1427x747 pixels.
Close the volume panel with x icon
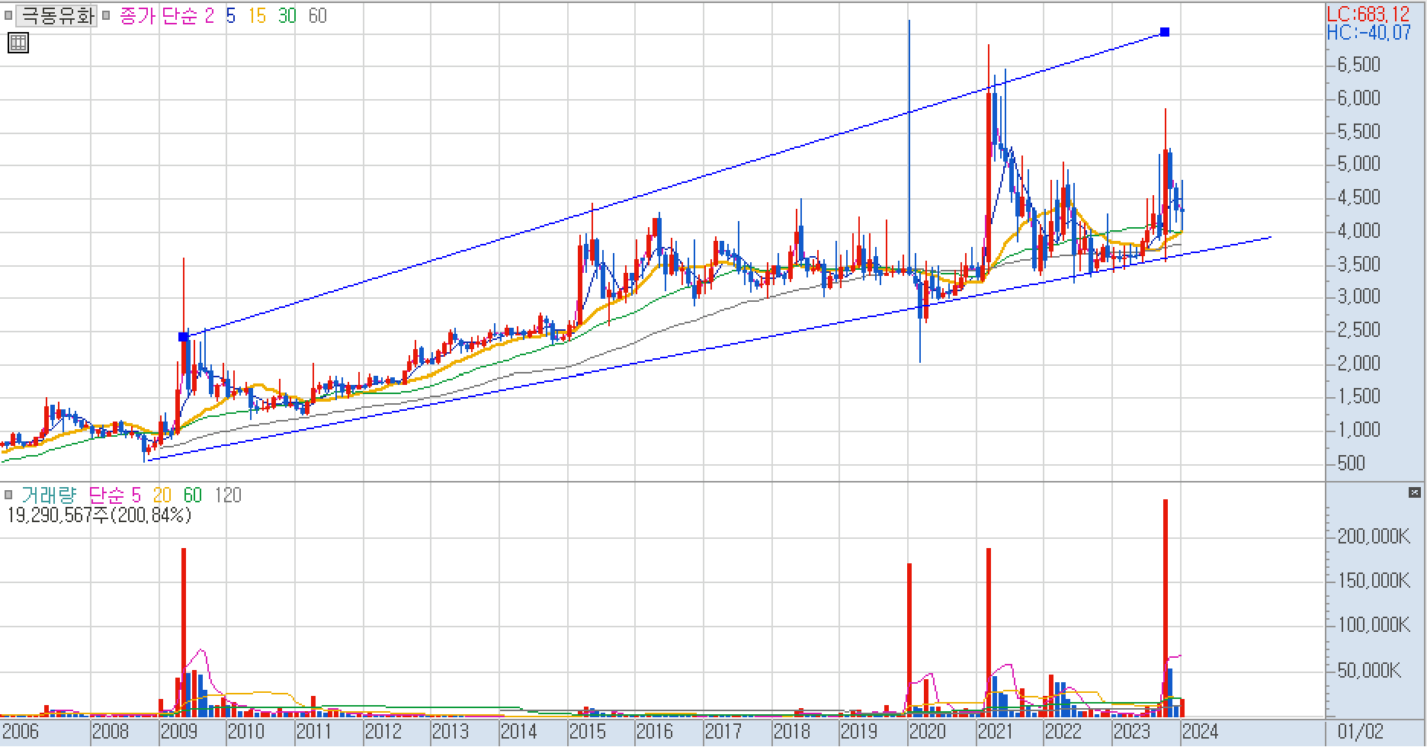click(x=1415, y=492)
